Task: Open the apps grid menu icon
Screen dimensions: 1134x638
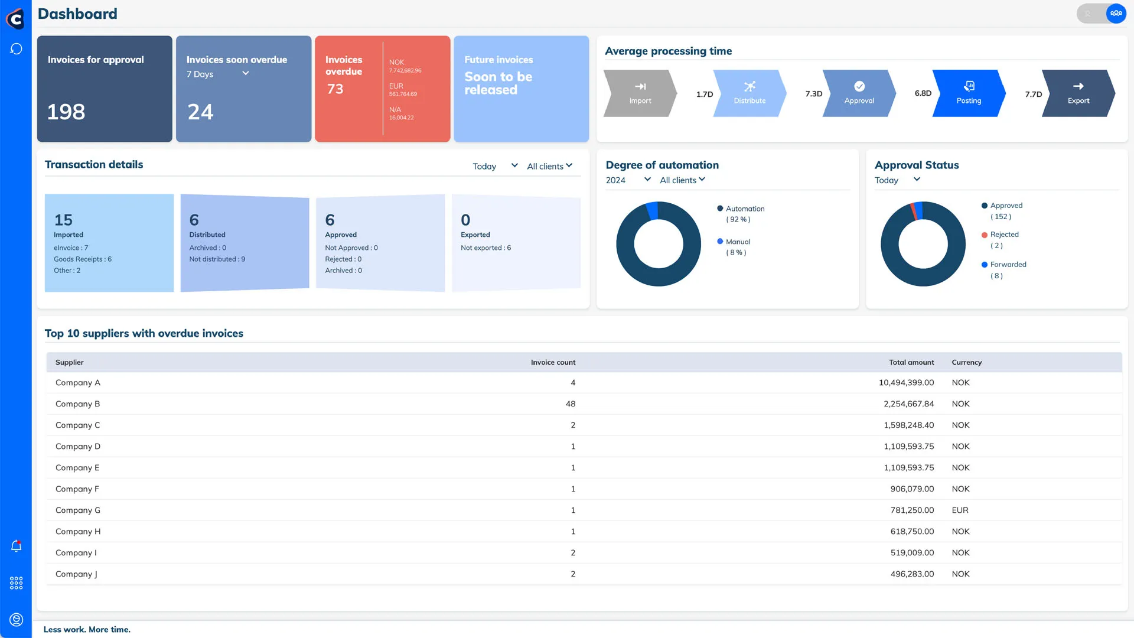Action: [16, 584]
